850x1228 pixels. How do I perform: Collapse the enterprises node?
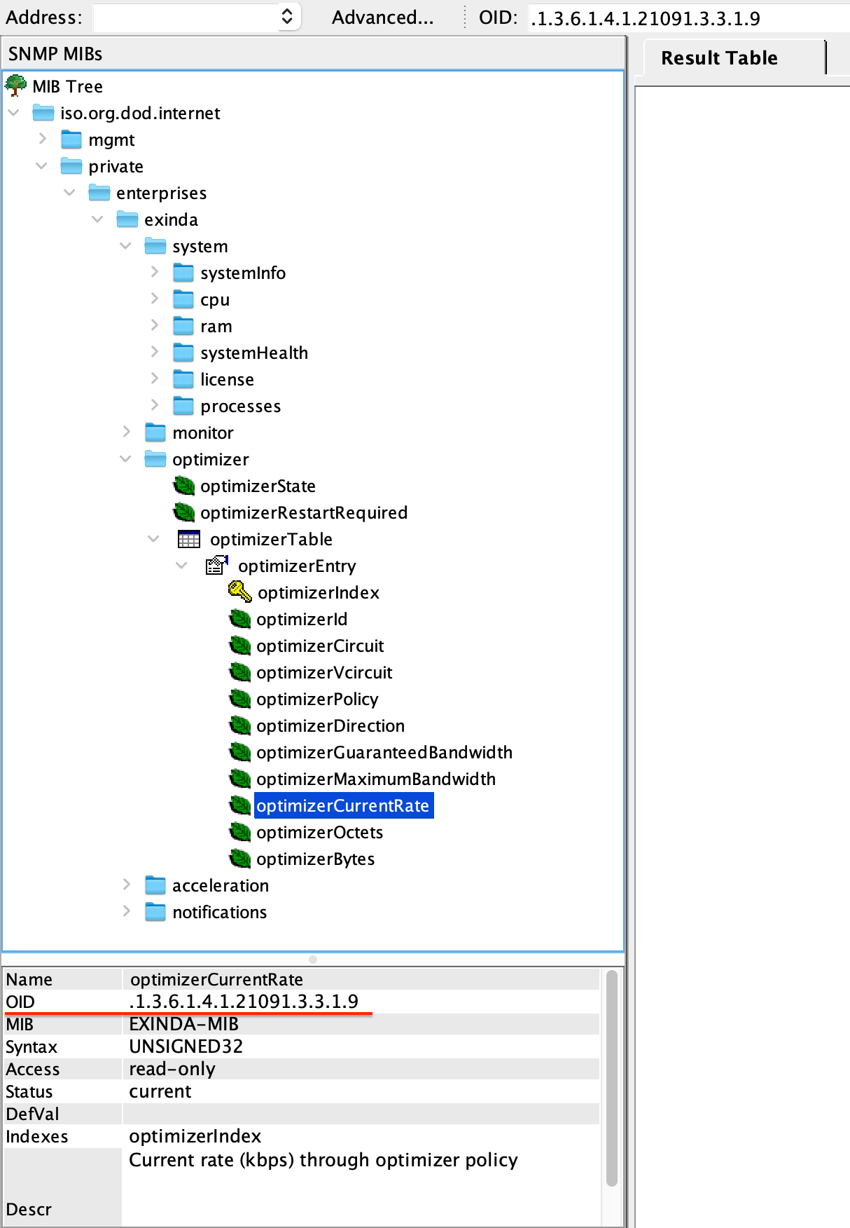(x=69, y=192)
